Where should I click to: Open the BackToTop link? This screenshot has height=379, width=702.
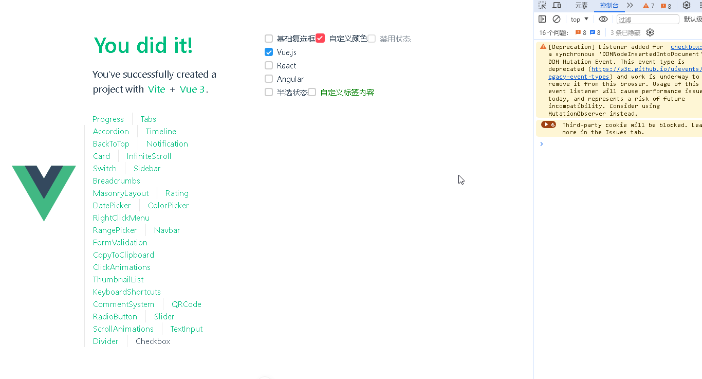(x=111, y=143)
